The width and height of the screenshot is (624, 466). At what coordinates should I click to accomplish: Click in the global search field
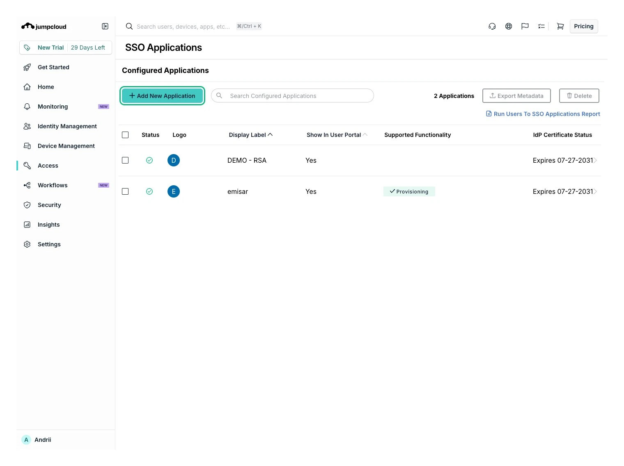[183, 26]
